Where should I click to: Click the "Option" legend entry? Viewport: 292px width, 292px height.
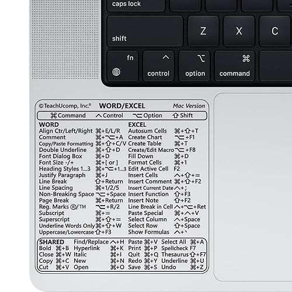[x=147, y=116]
